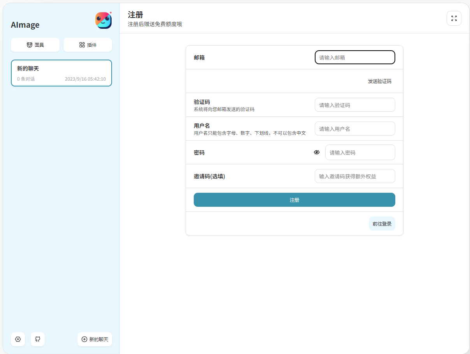Click the 邮箱 field label

(x=199, y=57)
